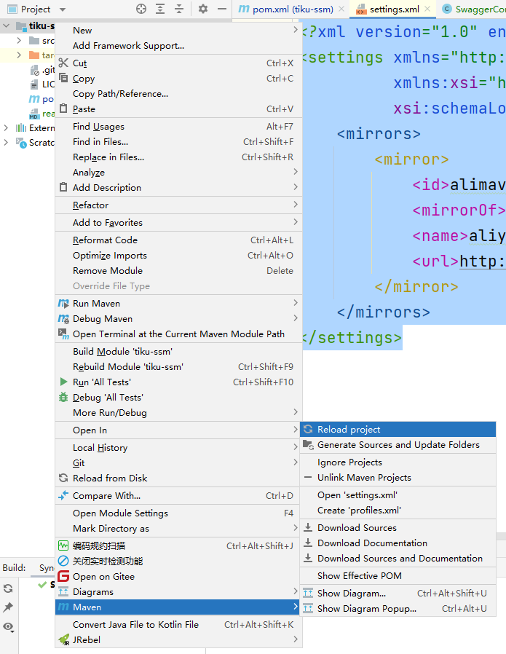
Task: Click the Diagrams icon in context menu
Action: click(63, 591)
